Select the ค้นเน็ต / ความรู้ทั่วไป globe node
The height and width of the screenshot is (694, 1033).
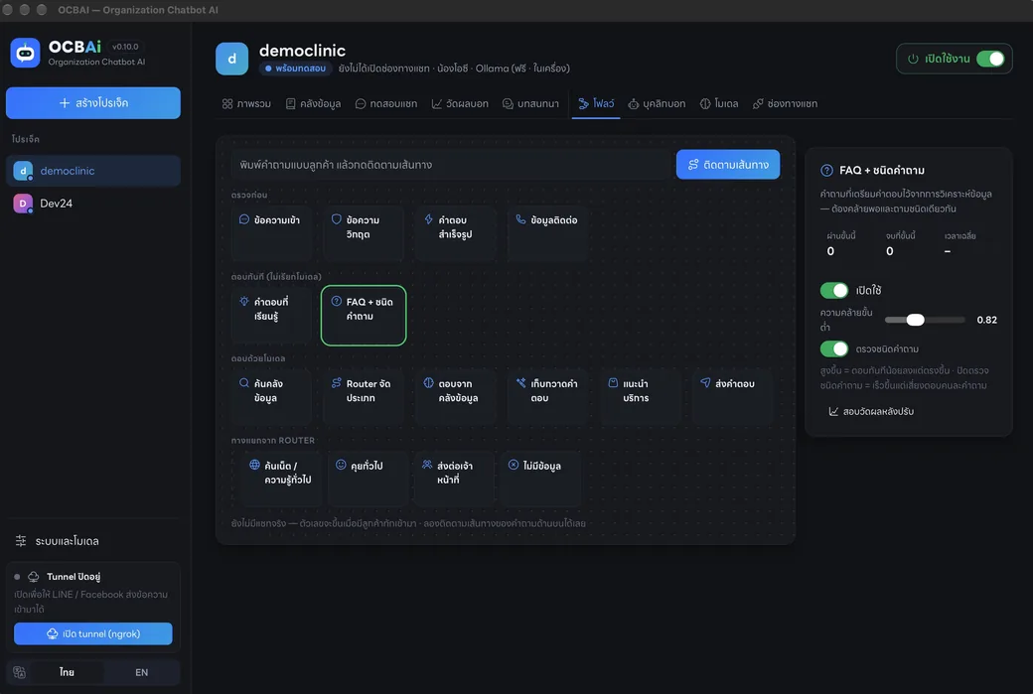click(x=281, y=478)
